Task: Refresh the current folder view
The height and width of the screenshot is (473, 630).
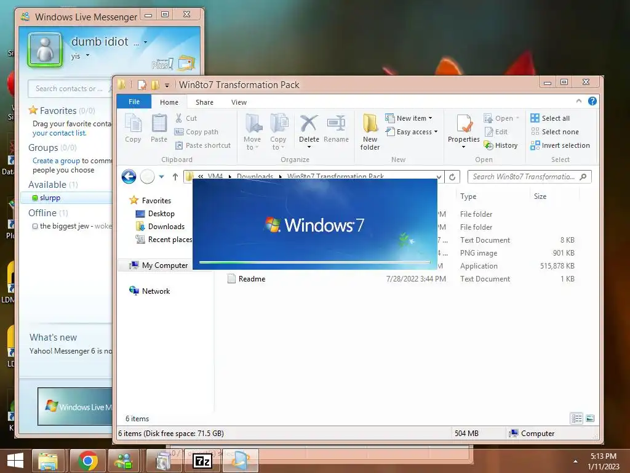Action: 452,177
